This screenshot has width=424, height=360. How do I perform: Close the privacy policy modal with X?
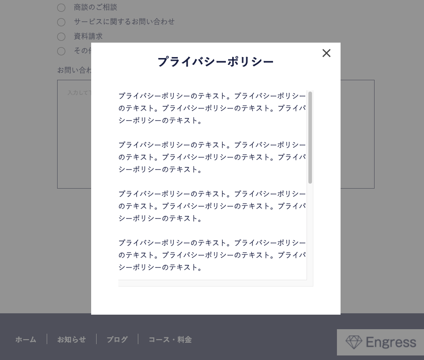click(x=326, y=54)
